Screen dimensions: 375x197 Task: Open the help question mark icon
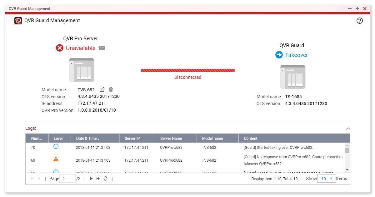click(360, 21)
